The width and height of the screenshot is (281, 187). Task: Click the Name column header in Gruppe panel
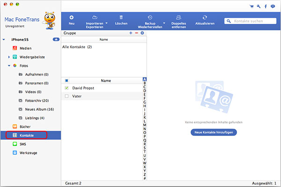tap(104, 39)
